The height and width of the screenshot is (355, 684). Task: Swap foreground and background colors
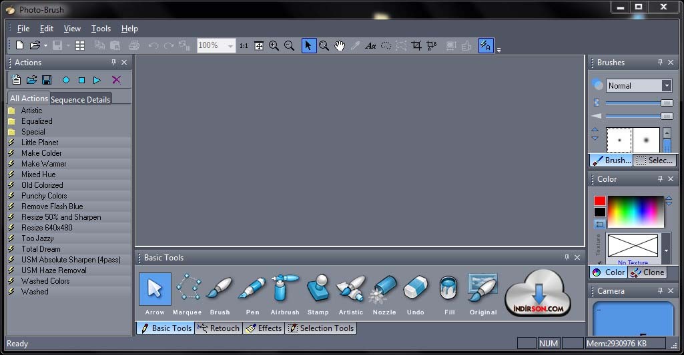pyautogui.click(x=600, y=224)
